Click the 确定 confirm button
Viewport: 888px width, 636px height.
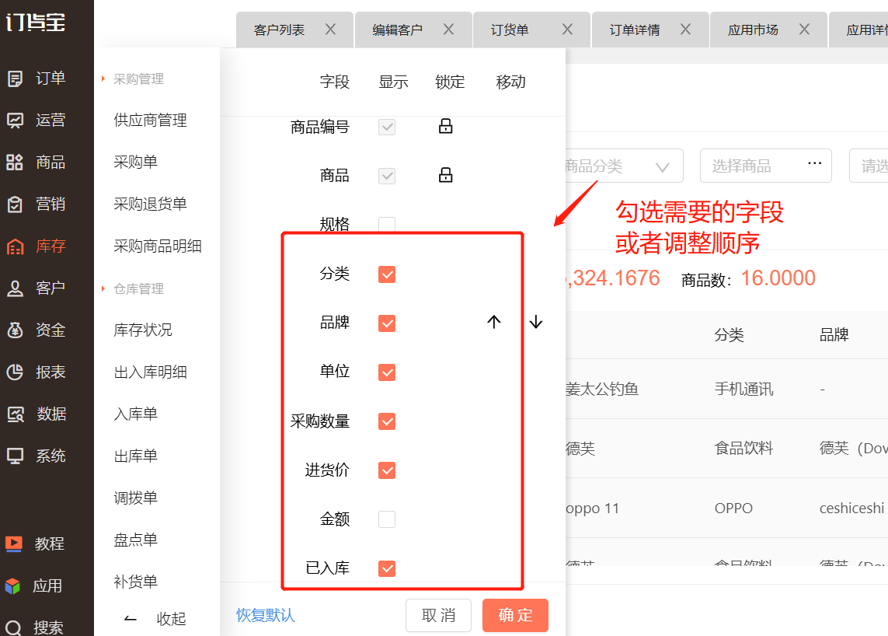515,616
